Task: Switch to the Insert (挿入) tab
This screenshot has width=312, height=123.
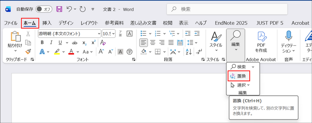Action: 47,23
